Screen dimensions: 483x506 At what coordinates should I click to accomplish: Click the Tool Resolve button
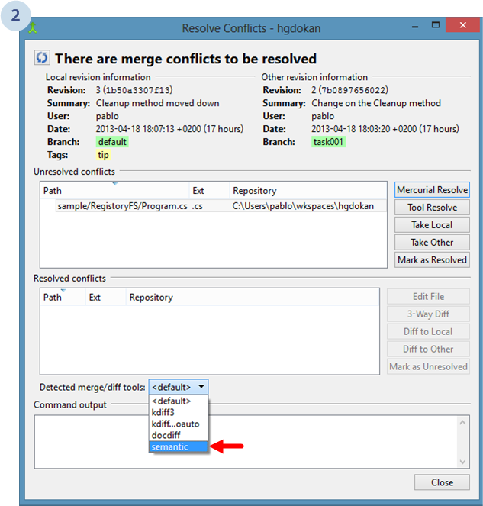(432, 207)
